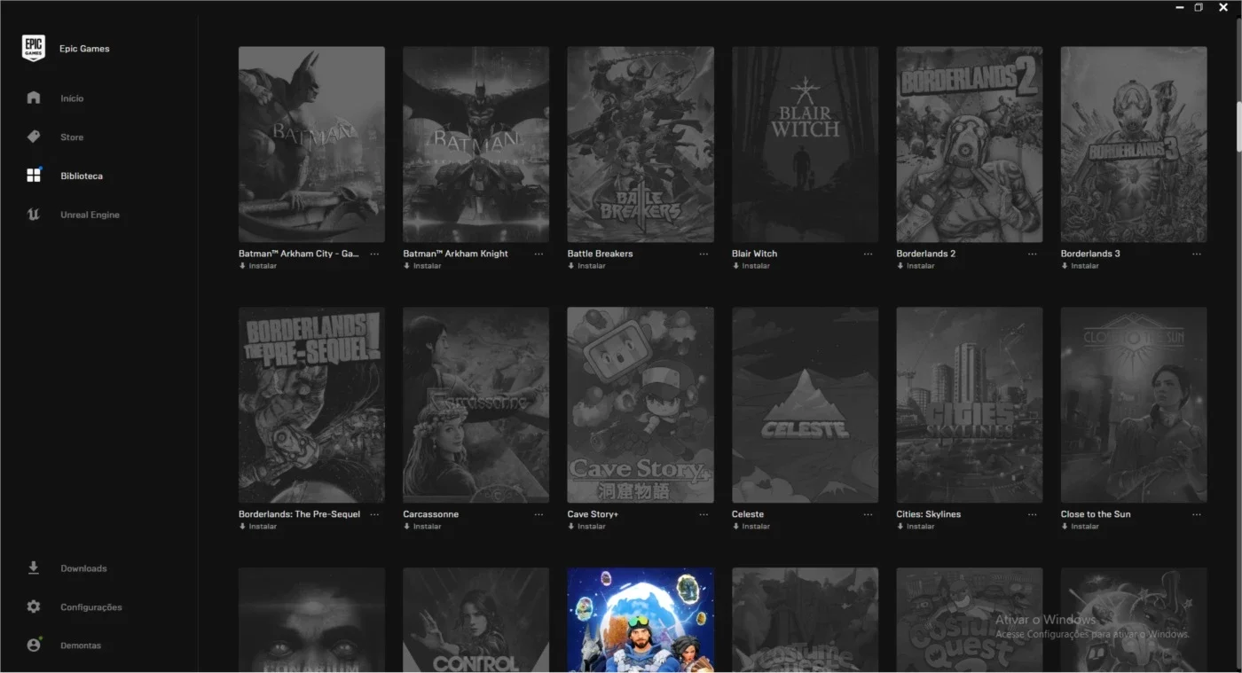Open the Início home icon
The width and height of the screenshot is (1242, 673).
pyautogui.click(x=34, y=98)
